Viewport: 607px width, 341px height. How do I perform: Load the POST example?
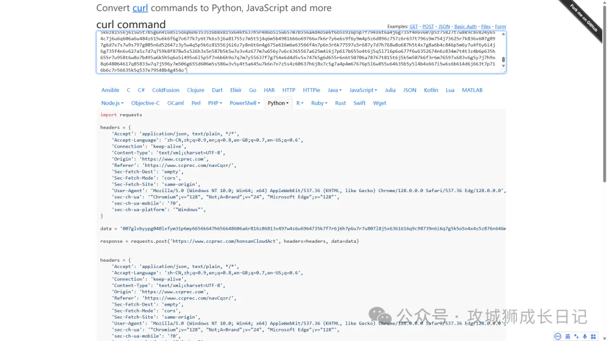click(428, 26)
